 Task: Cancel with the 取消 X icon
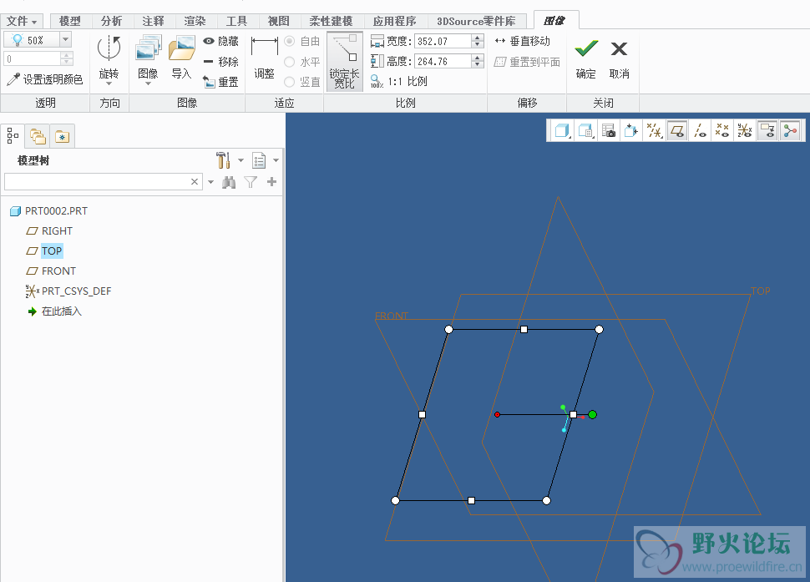click(619, 48)
